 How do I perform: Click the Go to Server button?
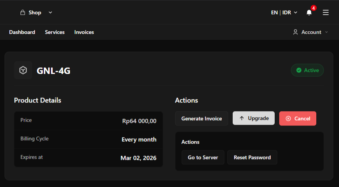click(203, 158)
